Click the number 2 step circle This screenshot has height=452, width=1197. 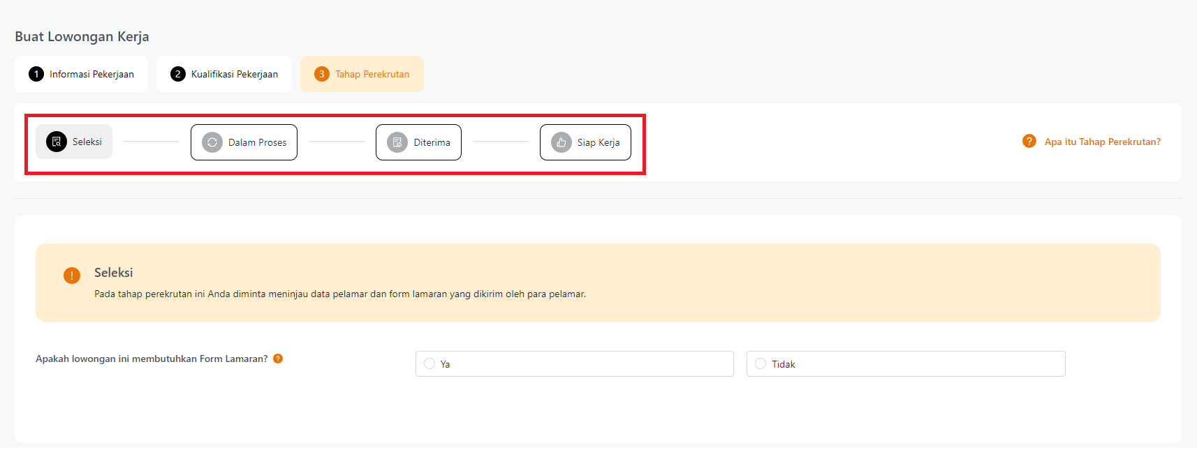pyautogui.click(x=178, y=74)
